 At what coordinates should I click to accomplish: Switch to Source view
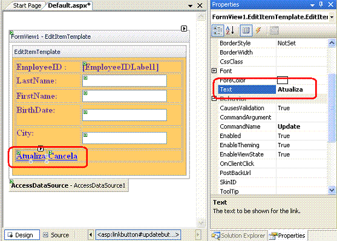click(x=56, y=235)
